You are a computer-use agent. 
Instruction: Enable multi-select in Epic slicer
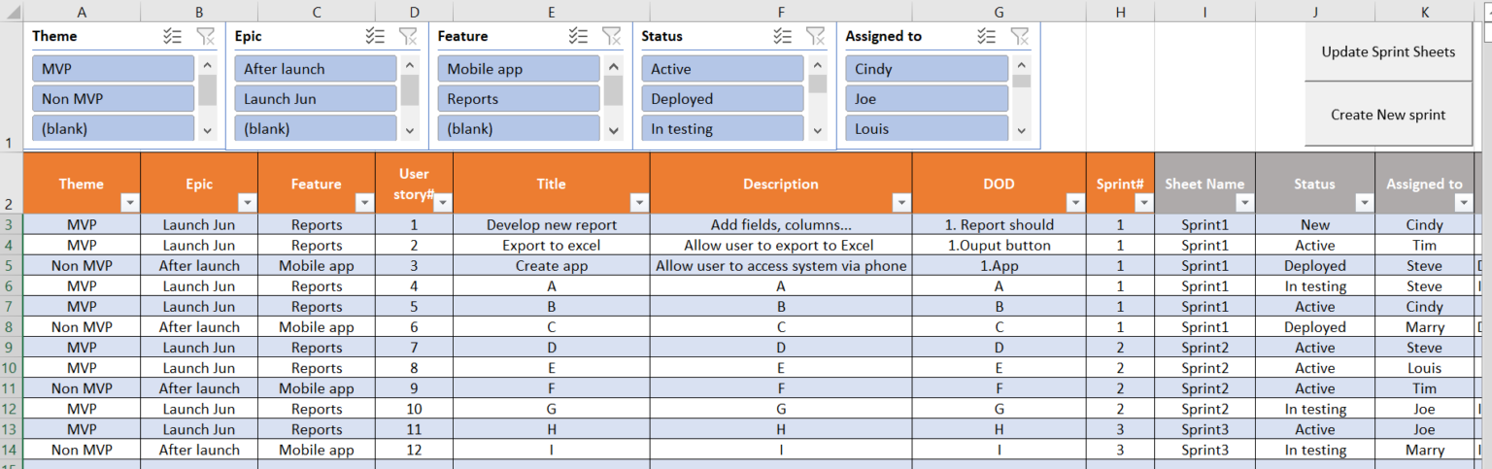coord(376,36)
